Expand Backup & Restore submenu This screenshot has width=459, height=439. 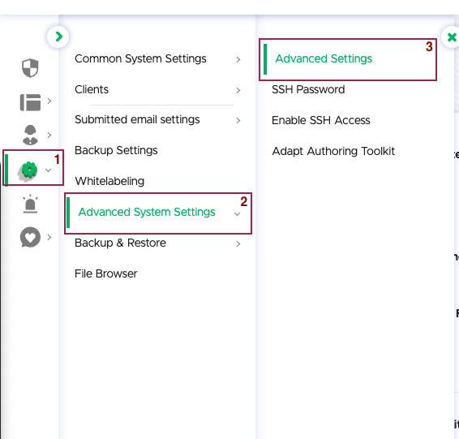coord(238,243)
